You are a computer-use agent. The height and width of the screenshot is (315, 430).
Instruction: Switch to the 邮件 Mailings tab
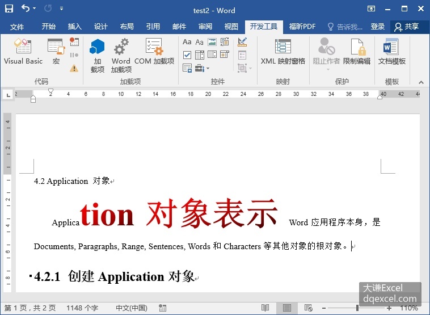click(179, 27)
